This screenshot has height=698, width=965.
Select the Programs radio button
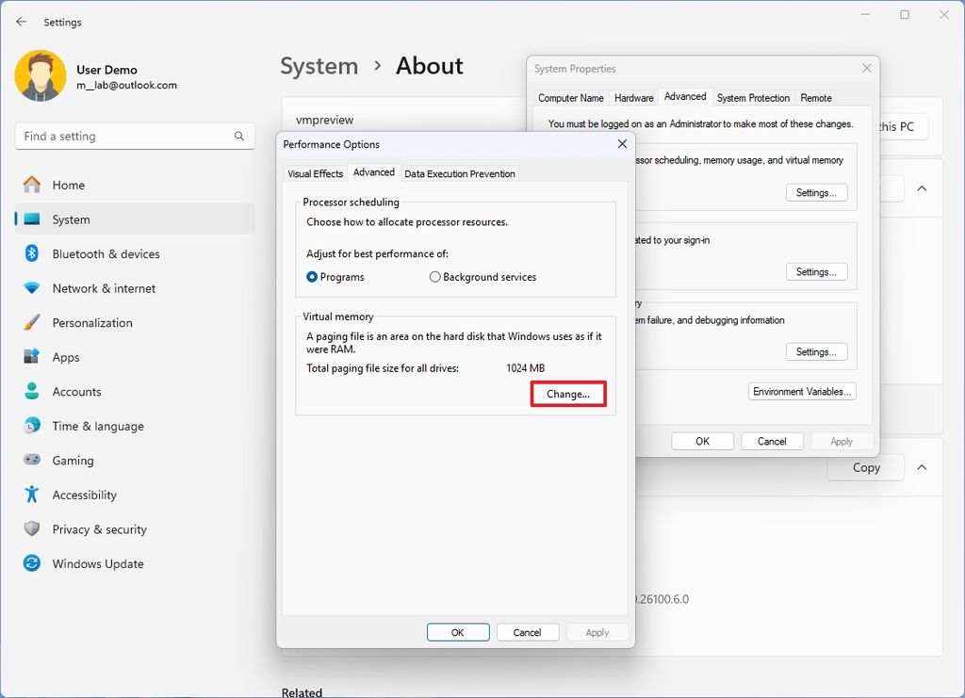coord(311,277)
